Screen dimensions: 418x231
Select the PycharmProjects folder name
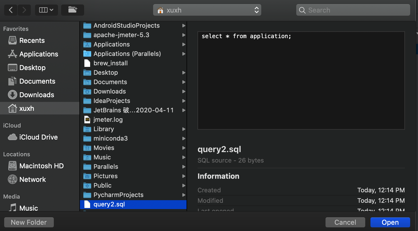118,195
